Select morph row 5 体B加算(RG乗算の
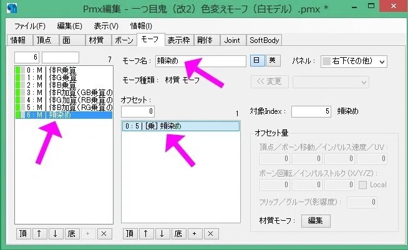 click(64, 108)
